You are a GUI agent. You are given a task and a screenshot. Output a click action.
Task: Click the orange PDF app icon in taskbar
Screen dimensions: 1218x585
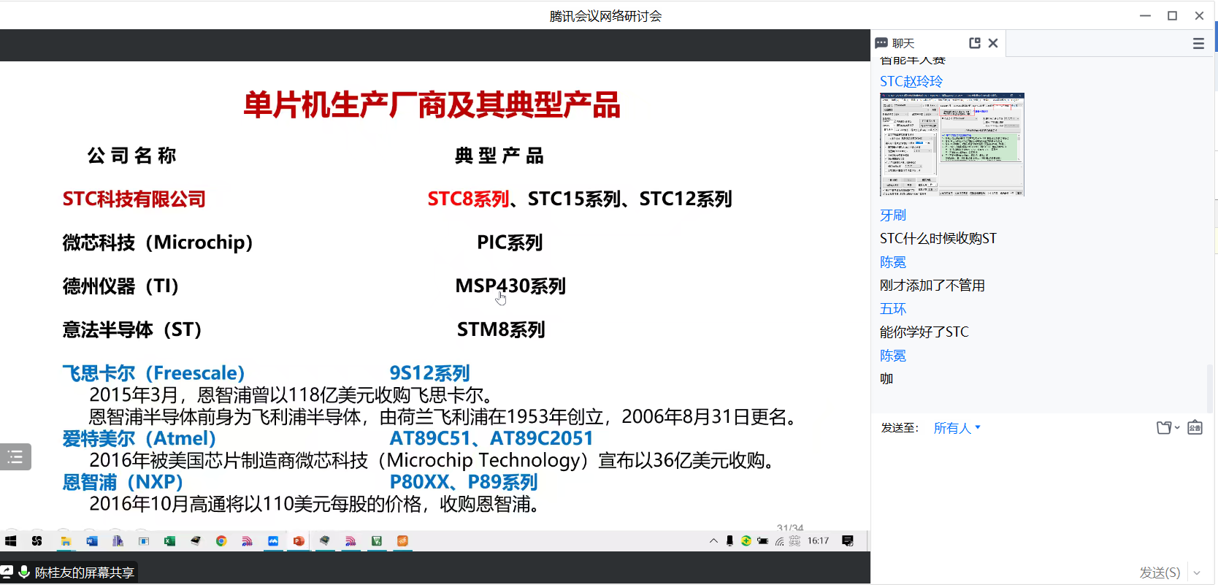[402, 541]
